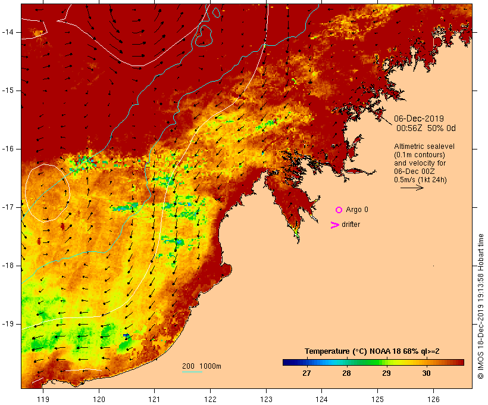The width and height of the screenshot is (488, 405).
Task: Click the '121' longitude axis label
Action: (x=154, y=400)
